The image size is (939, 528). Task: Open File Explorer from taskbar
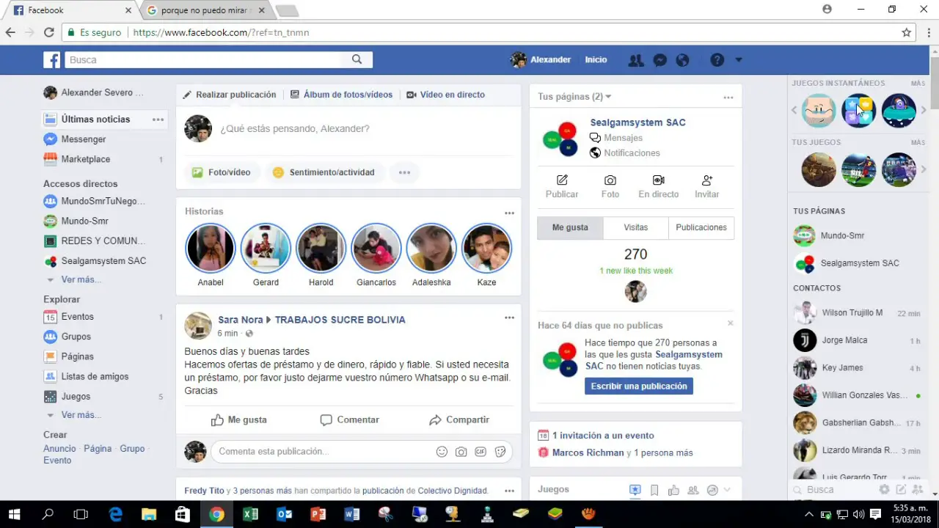(x=149, y=514)
